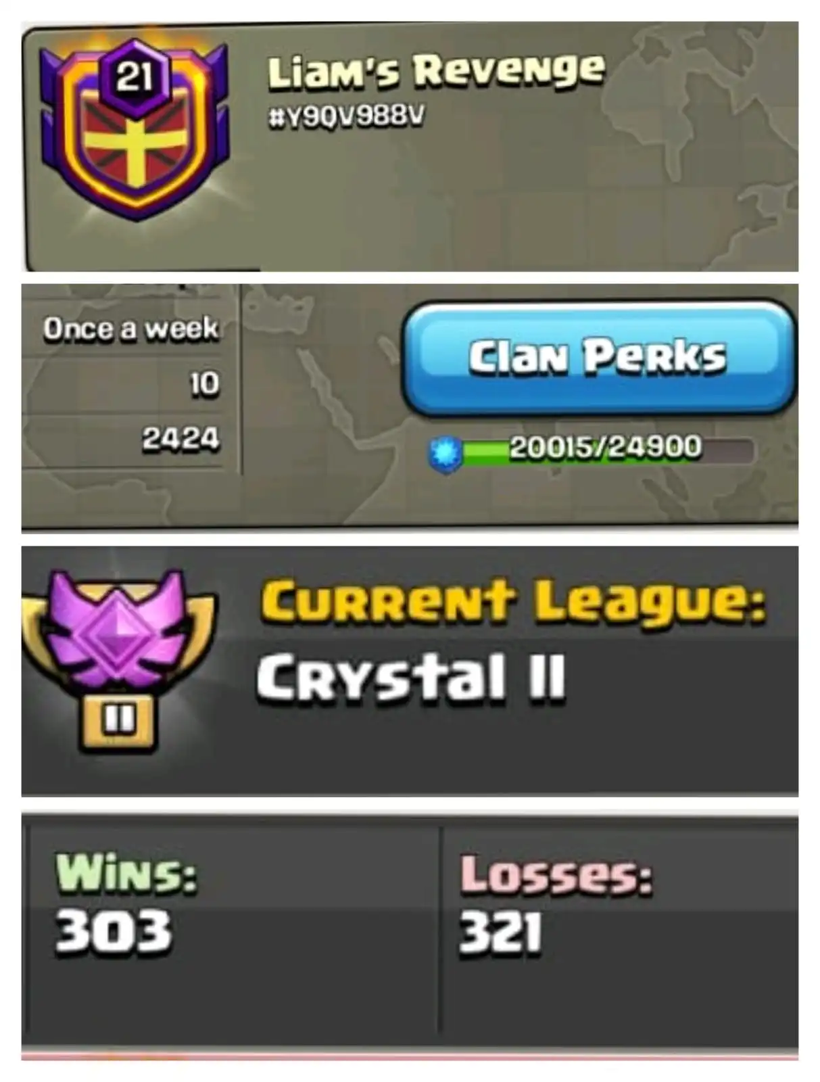Viewport: 820px width, 1082px height.
Task: Click the gold II rank plate
Action: pos(119,722)
